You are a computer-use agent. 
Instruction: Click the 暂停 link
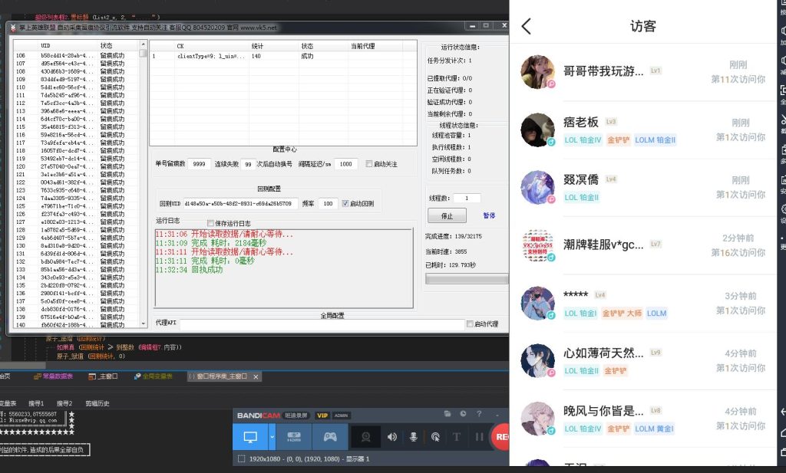(x=489, y=215)
